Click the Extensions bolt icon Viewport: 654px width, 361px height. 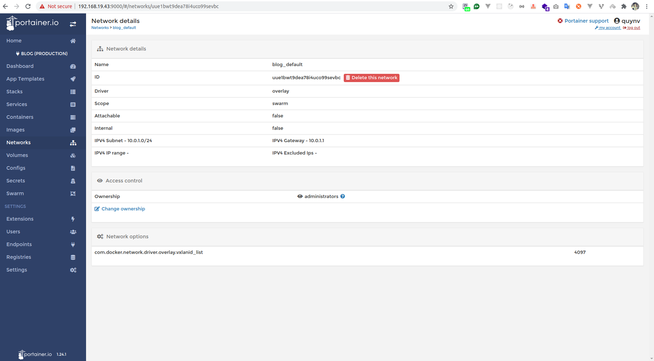[x=73, y=219]
